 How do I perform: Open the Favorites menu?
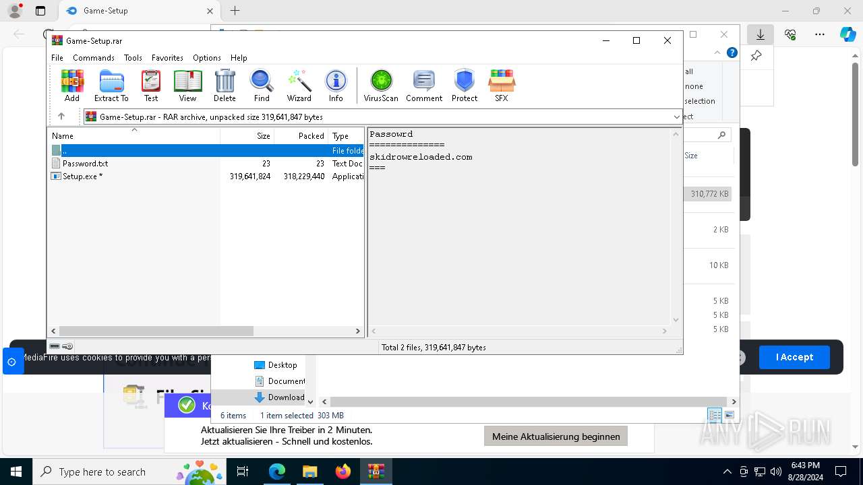click(x=167, y=58)
